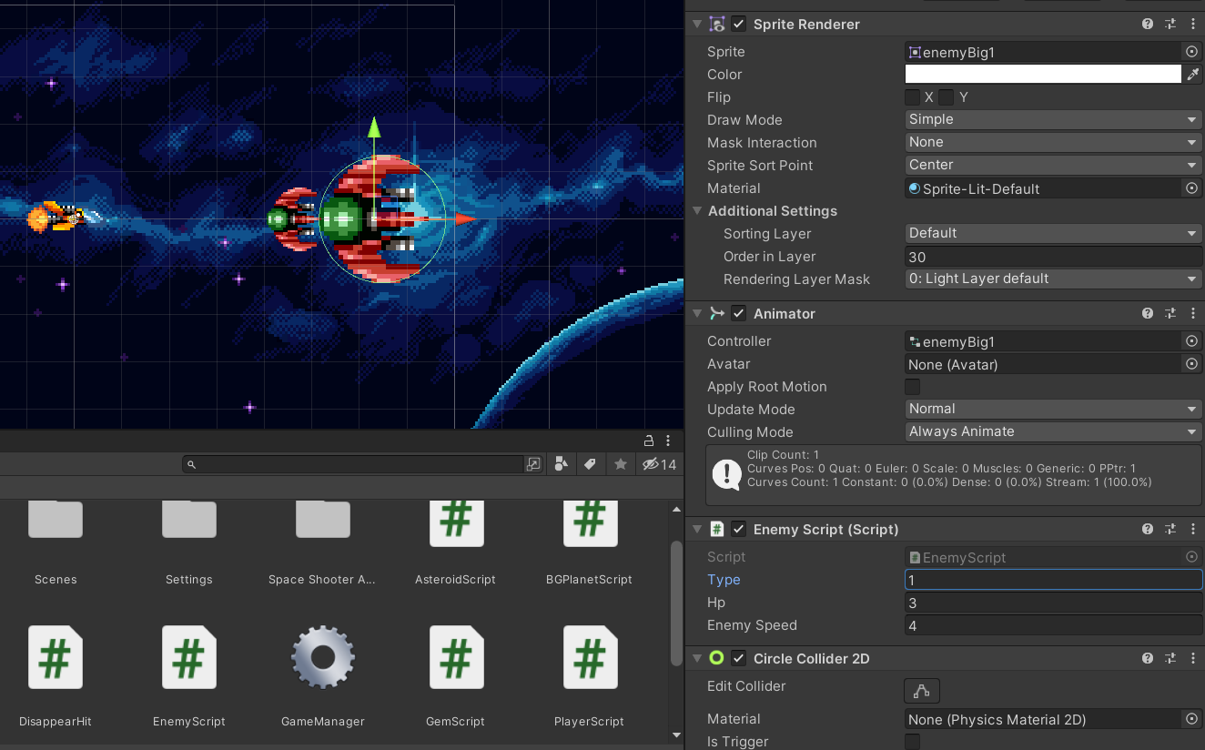Select the PlayerScript asset
The height and width of the screenshot is (750, 1205).
click(x=590, y=657)
